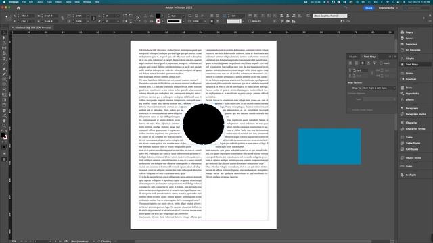Viewport: 433px width, 243px height.
Task: Click the Share button
Action: click(x=369, y=8)
